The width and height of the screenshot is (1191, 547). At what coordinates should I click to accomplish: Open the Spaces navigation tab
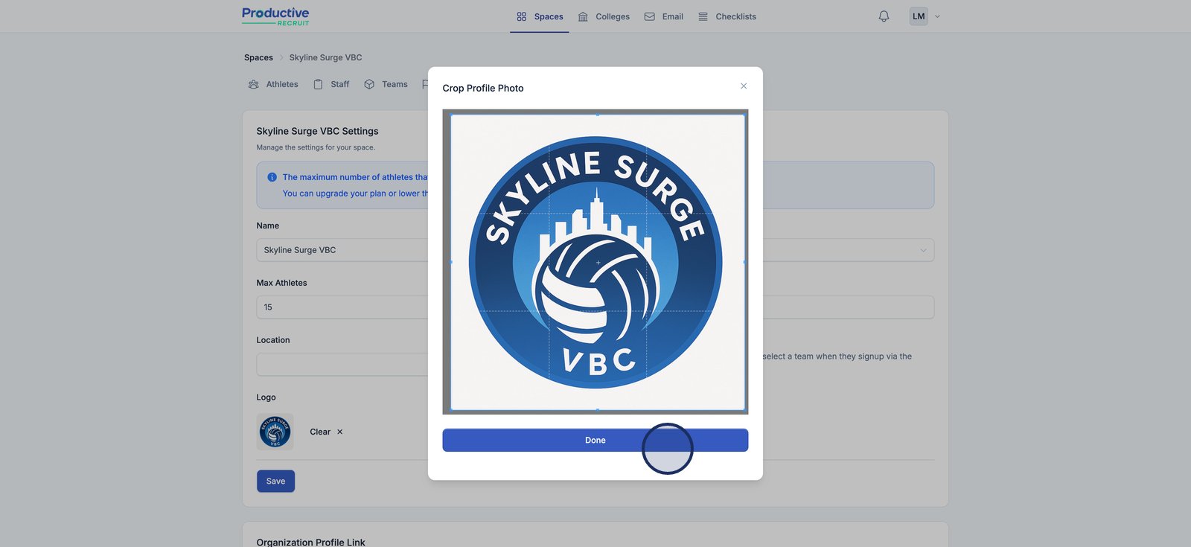pyautogui.click(x=540, y=16)
